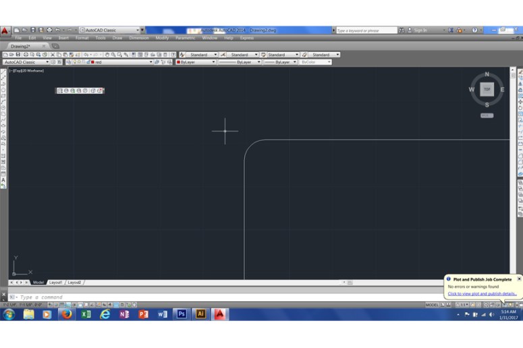Click Plot Preview icon in Standard toolbar
Viewport: 523px width, 348px height.
point(32,55)
